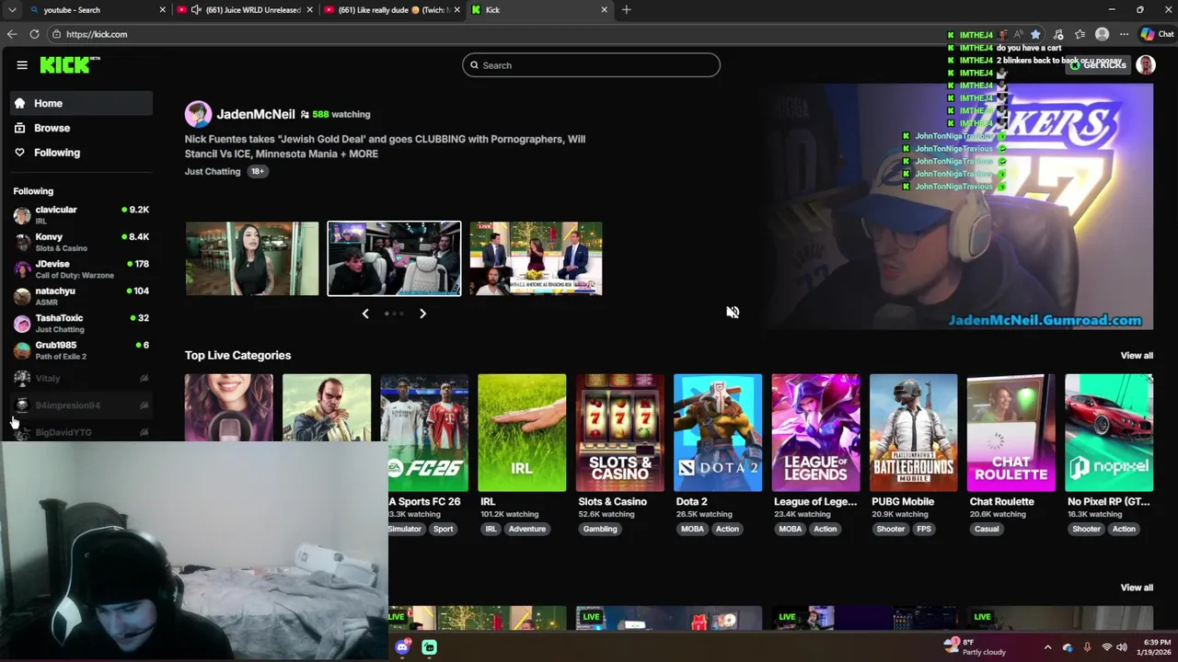Open PUBG Mobile category card
Image resolution: width=1178 pixels, height=662 pixels.
913,432
